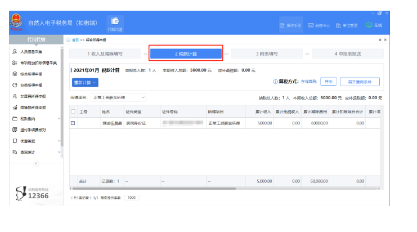Click the info icon beside 算税方式
This screenshot has height=232, width=417.
tap(275, 82)
